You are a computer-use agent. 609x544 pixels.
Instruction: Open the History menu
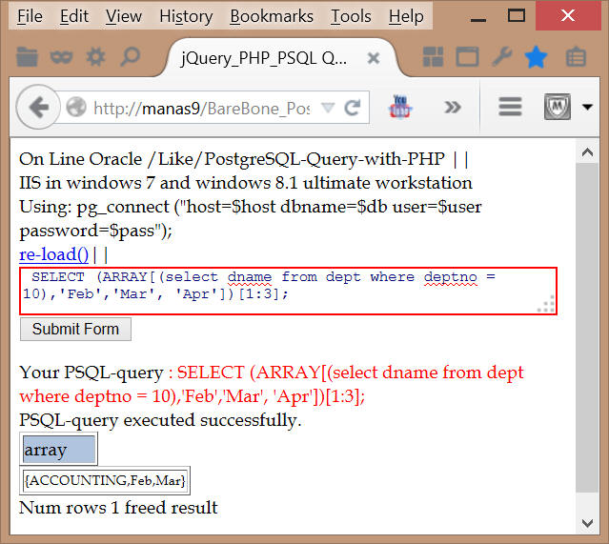click(x=186, y=16)
